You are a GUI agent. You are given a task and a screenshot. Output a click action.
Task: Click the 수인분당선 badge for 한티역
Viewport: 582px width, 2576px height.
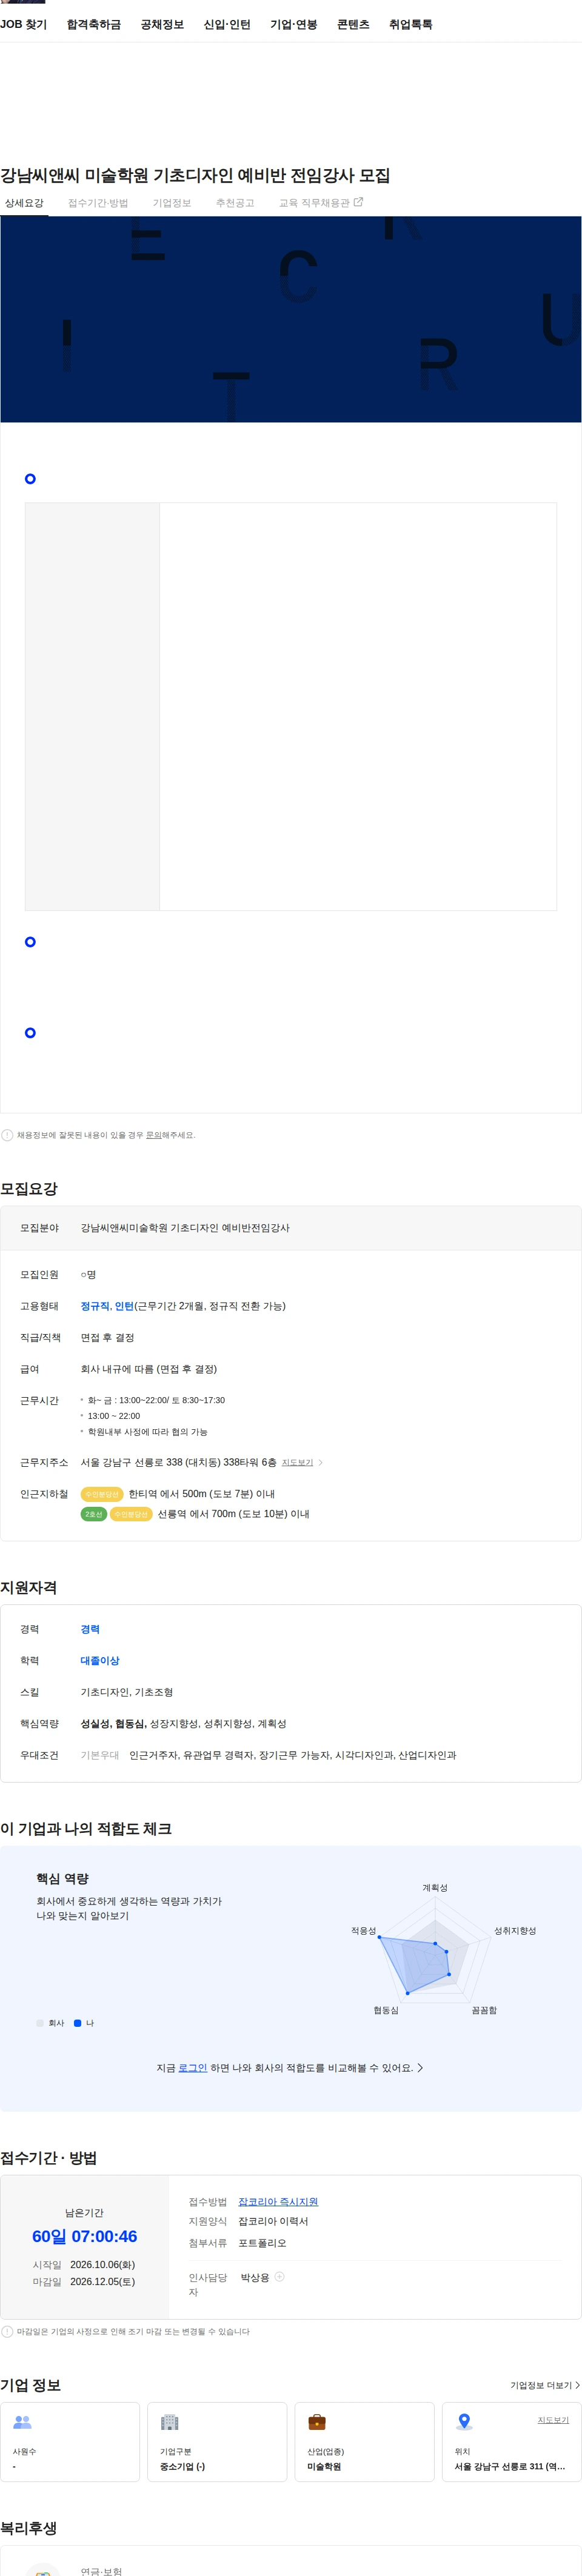click(x=102, y=1494)
